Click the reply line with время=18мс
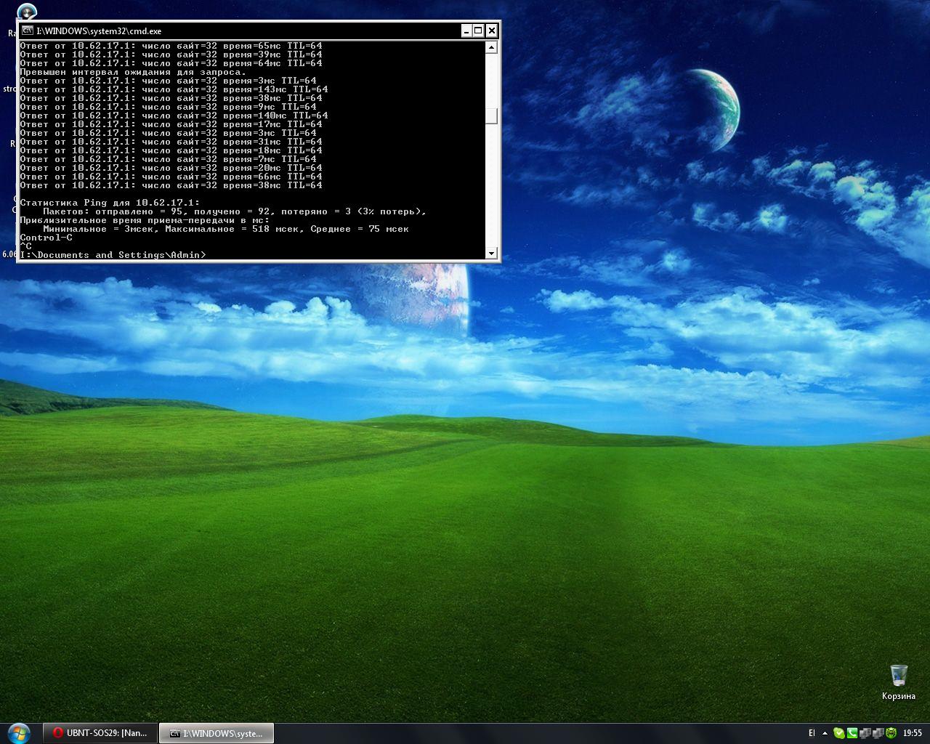The image size is (930, 744). (171, 150)
